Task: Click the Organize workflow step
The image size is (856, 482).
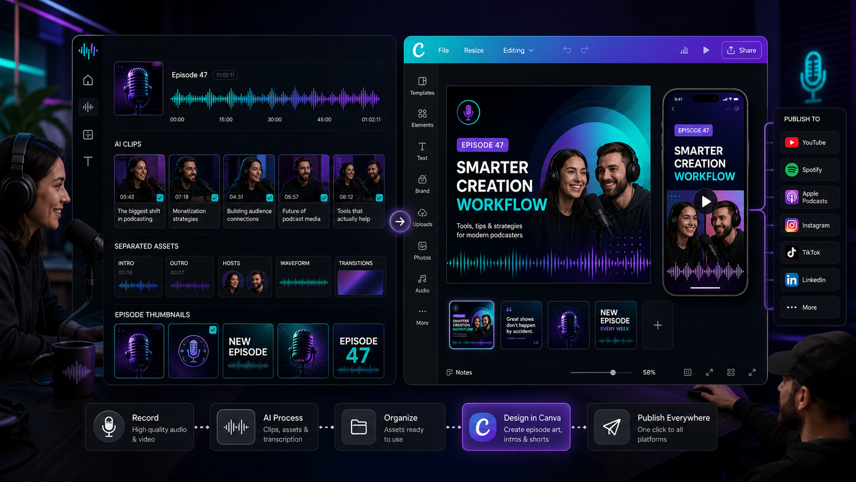Action: click(390, 427)
